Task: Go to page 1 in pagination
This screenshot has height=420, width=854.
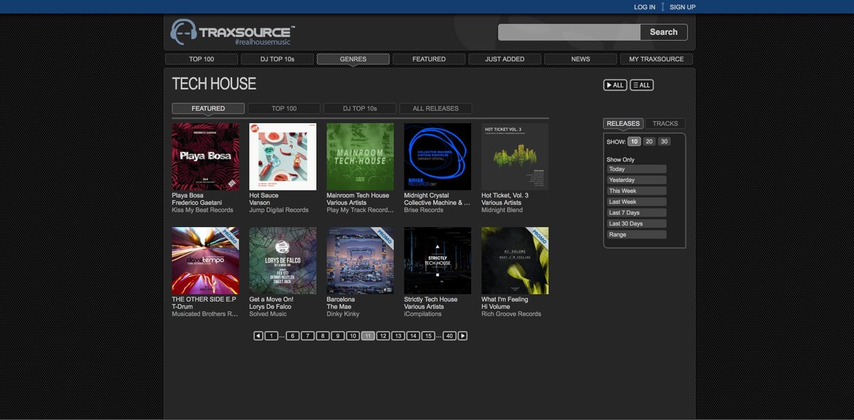Action: [271, 336]
